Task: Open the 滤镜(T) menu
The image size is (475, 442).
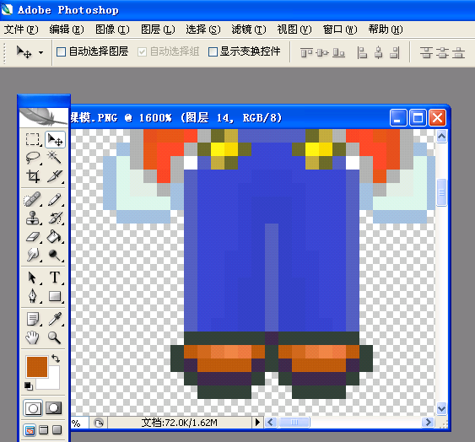Action: pyautogui.click(x=249, y=30)
